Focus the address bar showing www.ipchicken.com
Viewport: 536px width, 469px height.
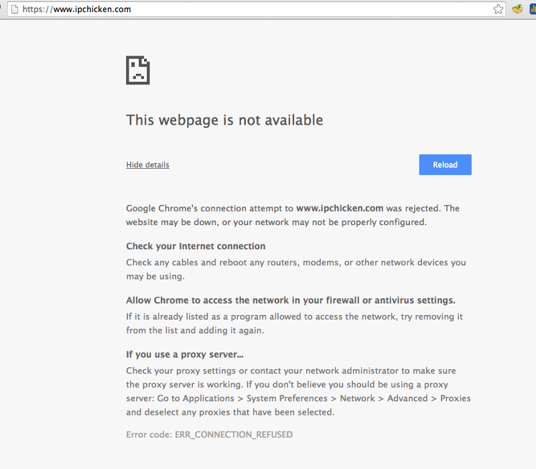click(x=256, y=9)
